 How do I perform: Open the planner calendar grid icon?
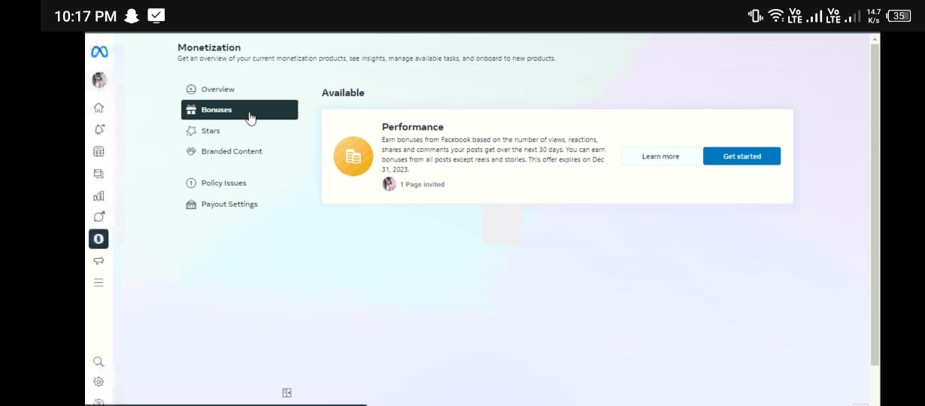coord(99,152)
